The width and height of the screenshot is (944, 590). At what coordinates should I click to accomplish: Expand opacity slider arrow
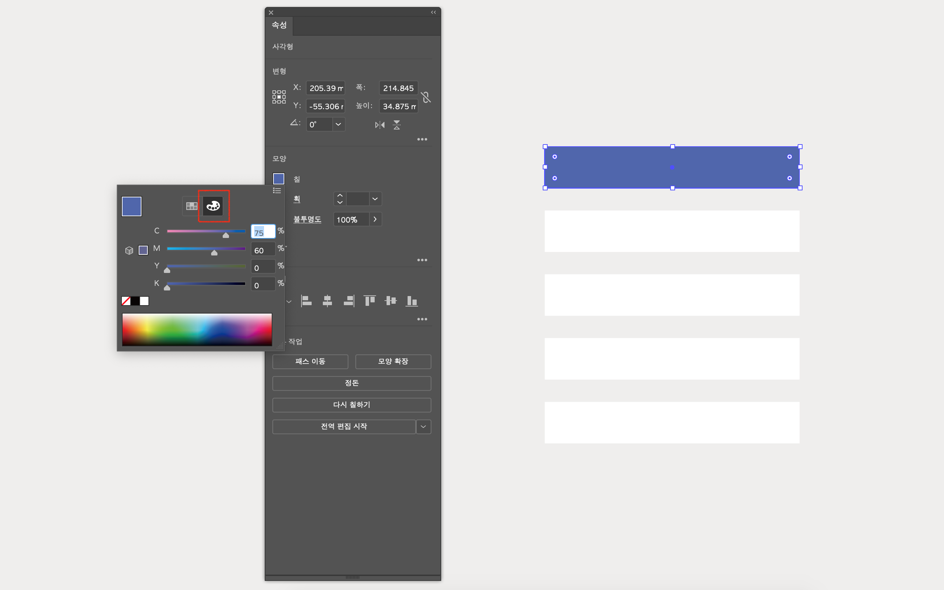375,219
